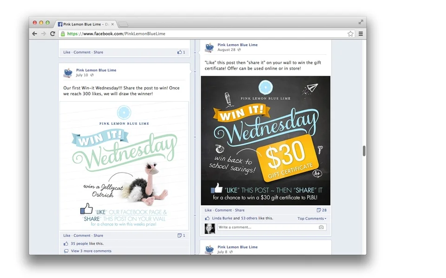
Task: Click the page avatar on the July 8 post
Action: (x=210, y=250)
